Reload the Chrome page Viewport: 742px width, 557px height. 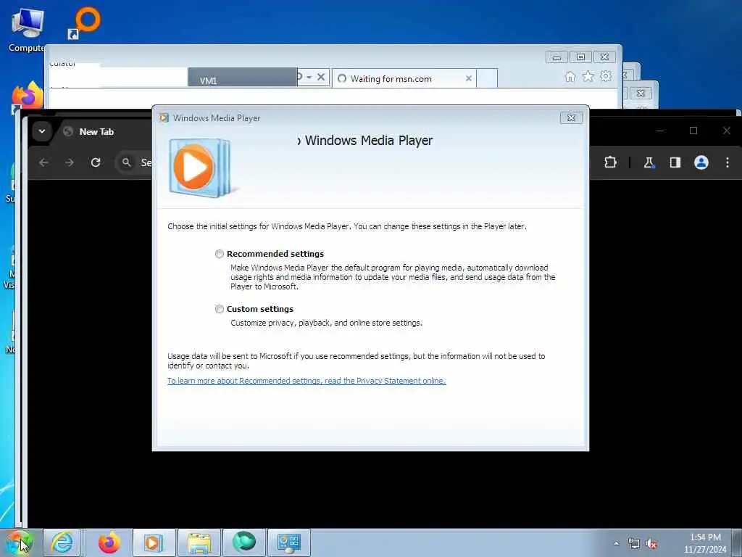click(x=96, y=162)
